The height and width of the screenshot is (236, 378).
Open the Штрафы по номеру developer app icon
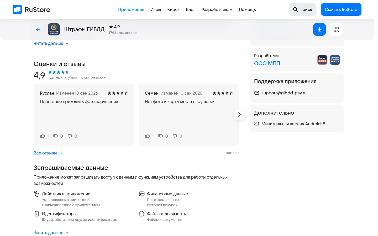[335, 60]
